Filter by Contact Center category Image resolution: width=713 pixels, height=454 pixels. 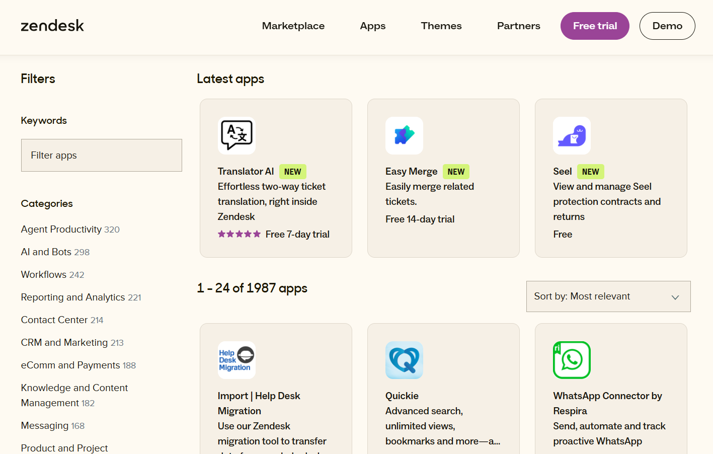(62, 320)
